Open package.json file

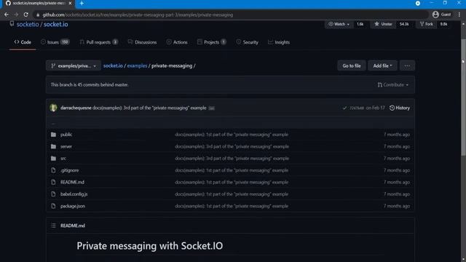tap(73, 206)
